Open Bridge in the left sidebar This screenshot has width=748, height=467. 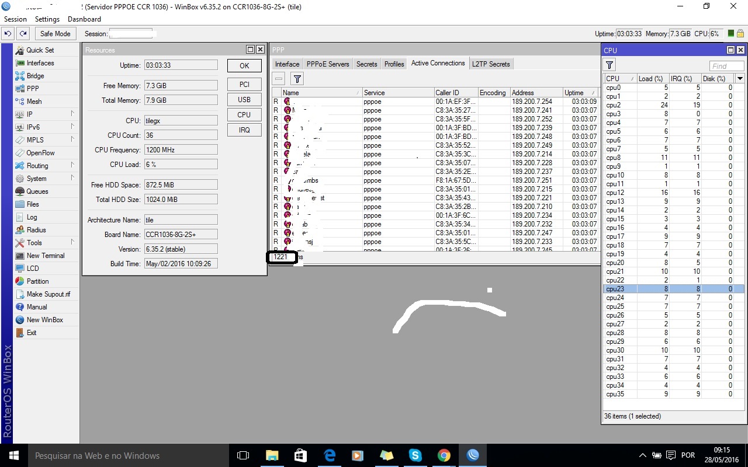35,76
